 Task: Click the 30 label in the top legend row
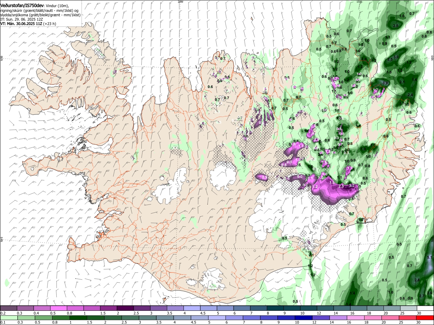point(419,313)
